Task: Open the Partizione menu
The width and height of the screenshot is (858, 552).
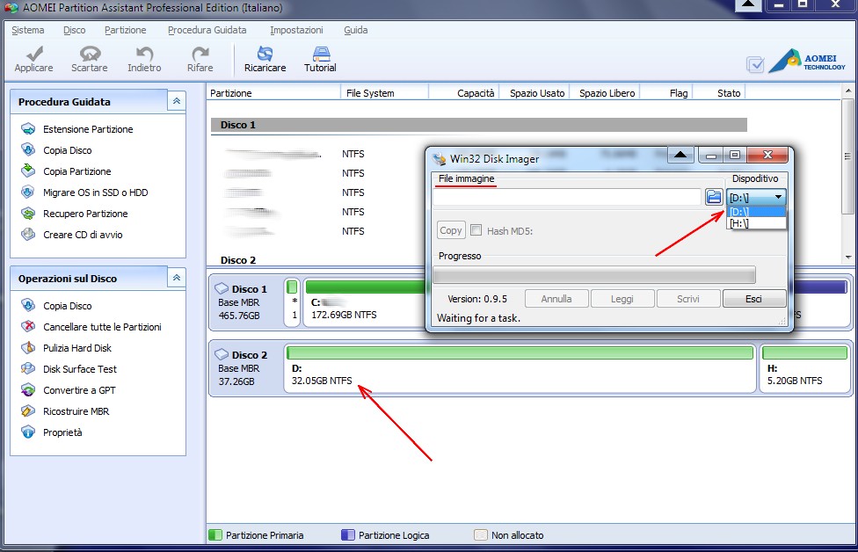Action: coord(125,30)
